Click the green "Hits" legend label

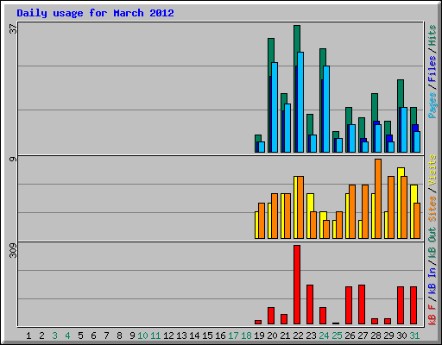(x=432, y=35)
